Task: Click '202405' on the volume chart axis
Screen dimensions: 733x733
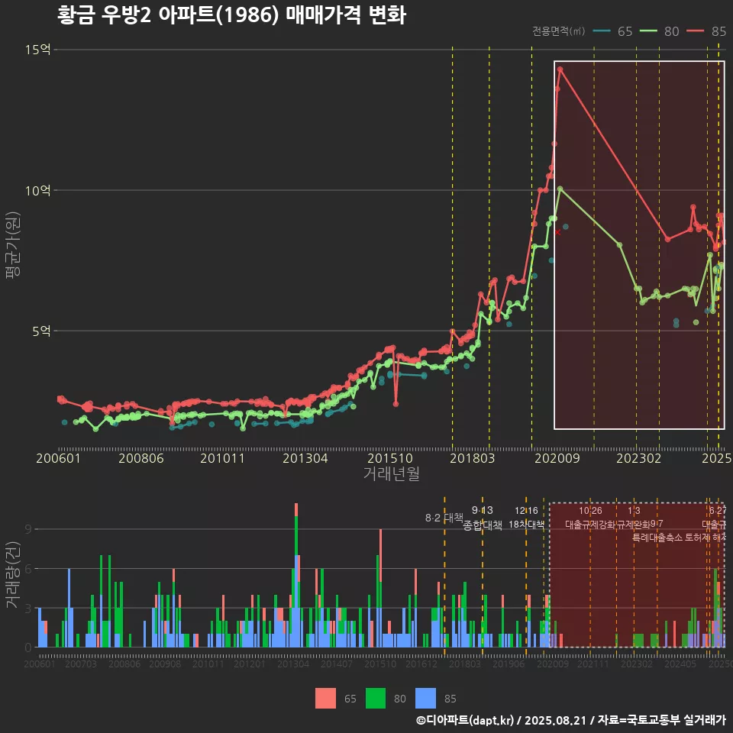Action: [680, 664]
